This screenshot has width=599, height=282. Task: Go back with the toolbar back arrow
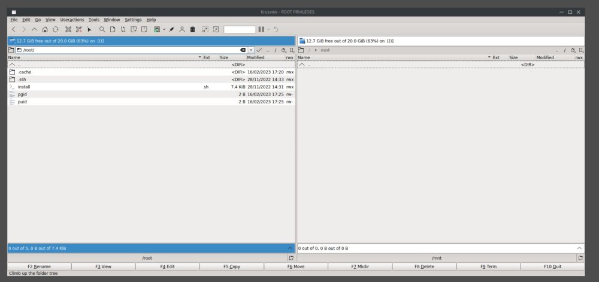click(13, 29)
